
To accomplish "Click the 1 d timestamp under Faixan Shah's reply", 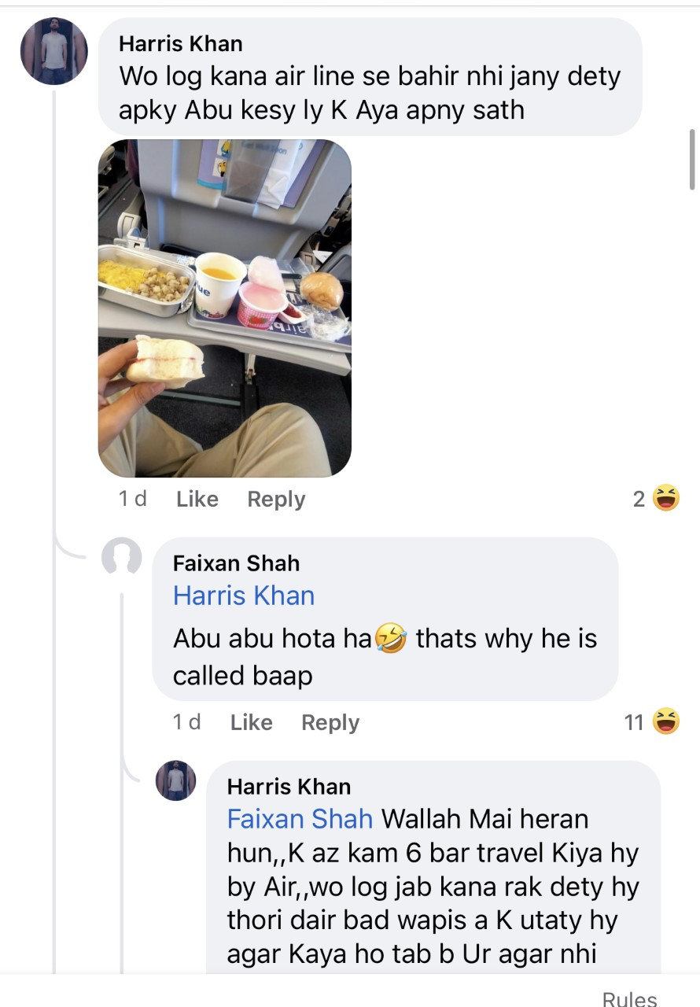I will coord(186,722).
